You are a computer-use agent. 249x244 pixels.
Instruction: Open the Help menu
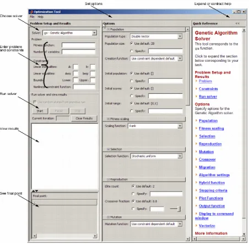[x=40, y=17]
